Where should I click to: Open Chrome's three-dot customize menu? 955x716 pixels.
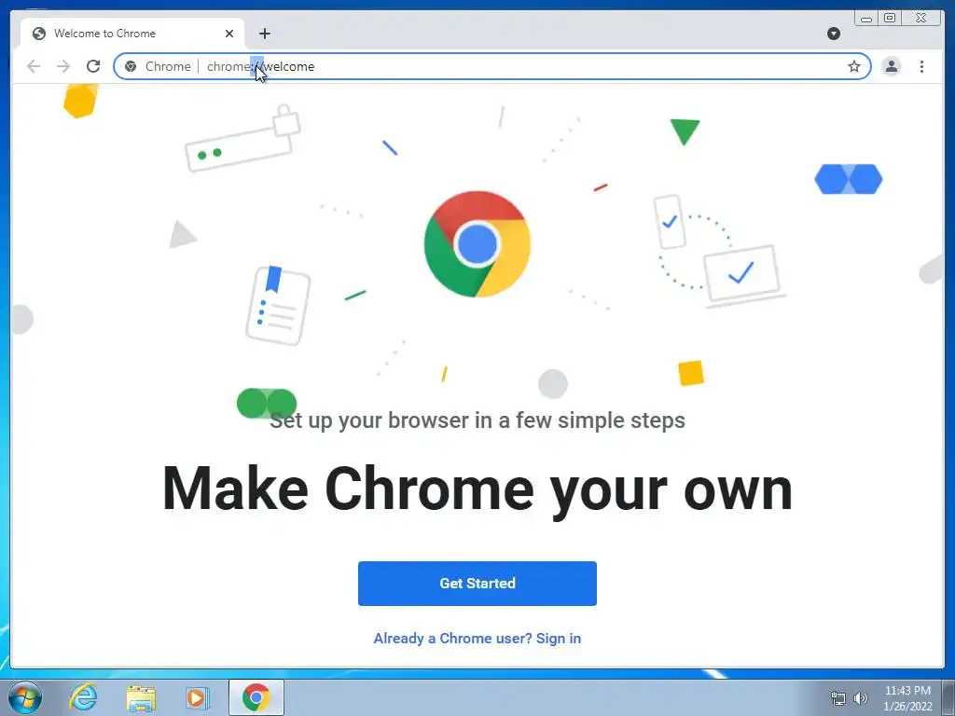pos(921,66)
